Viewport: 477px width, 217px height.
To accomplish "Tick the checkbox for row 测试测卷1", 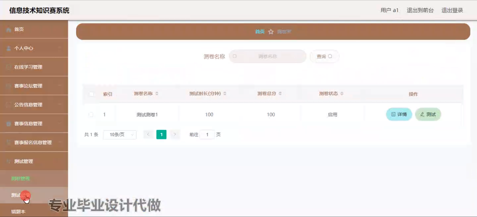I will tap(91, 114).
